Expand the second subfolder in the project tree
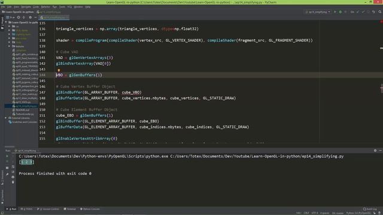 [10, 30]
